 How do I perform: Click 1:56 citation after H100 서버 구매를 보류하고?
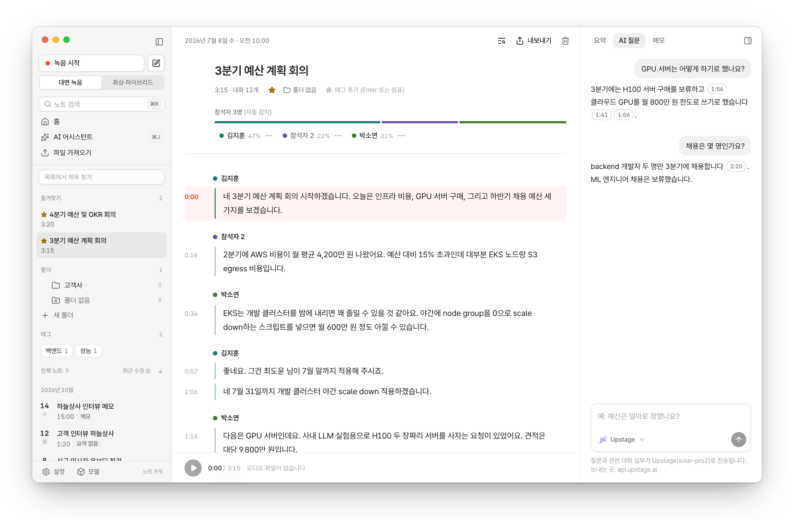pyautogui.click(x=717, y=89)
